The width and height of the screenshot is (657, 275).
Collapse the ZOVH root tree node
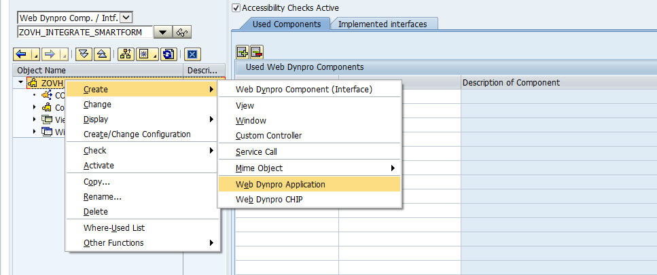pos(21,83)
